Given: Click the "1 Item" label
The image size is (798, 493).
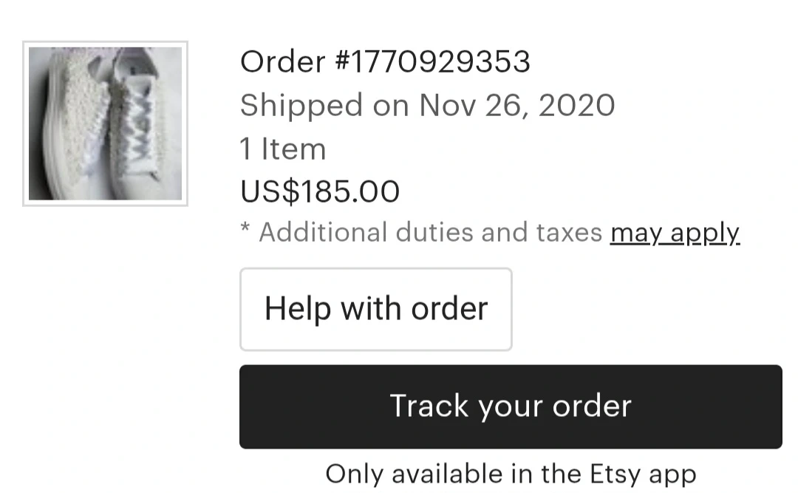Looking at the screenshot, I should (283, 149).
